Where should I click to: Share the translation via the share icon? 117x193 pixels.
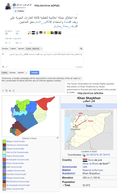(14, 91)
